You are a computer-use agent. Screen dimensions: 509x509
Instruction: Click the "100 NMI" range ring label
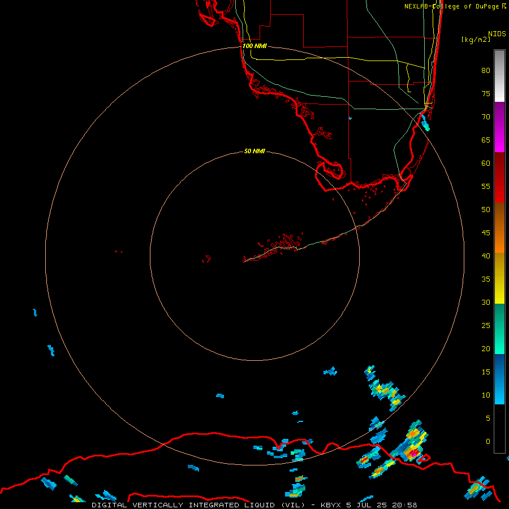(x=255, y=46)
